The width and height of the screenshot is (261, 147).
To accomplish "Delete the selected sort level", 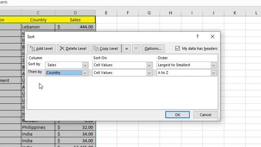I will point(73,49).
